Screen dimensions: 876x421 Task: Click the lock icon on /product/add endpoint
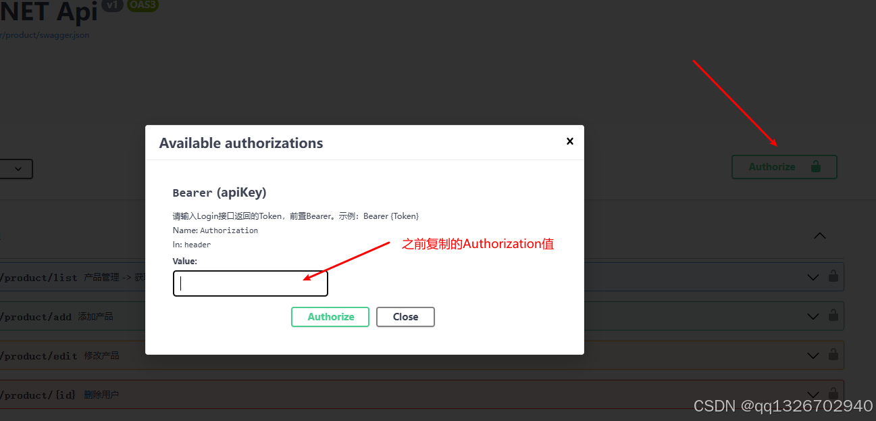[833, 316]
